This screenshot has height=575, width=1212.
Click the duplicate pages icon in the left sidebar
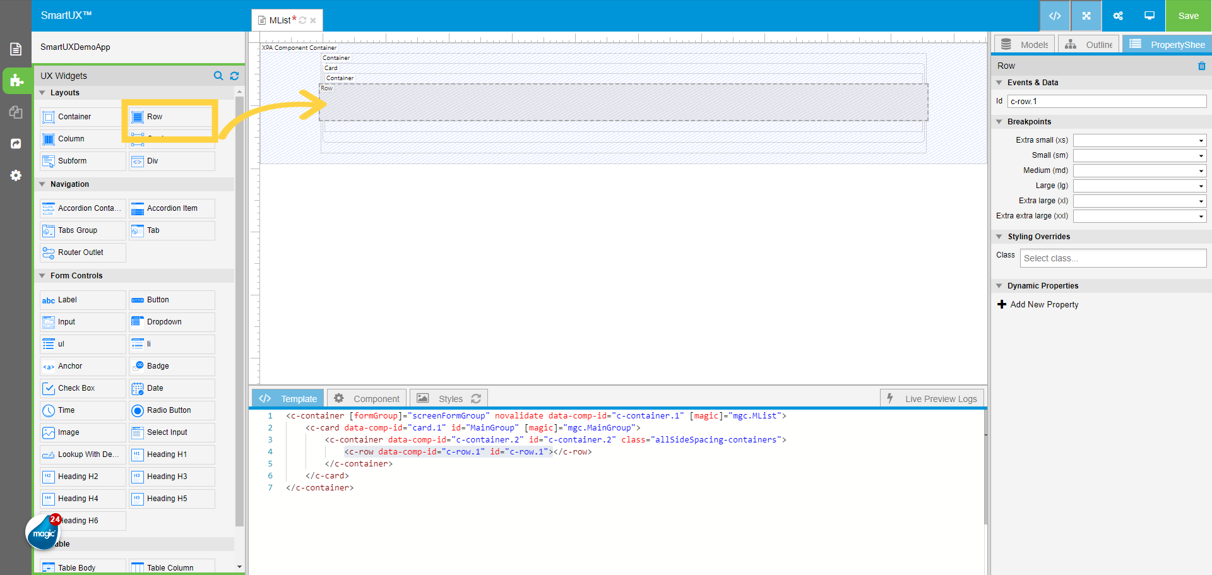16,112
